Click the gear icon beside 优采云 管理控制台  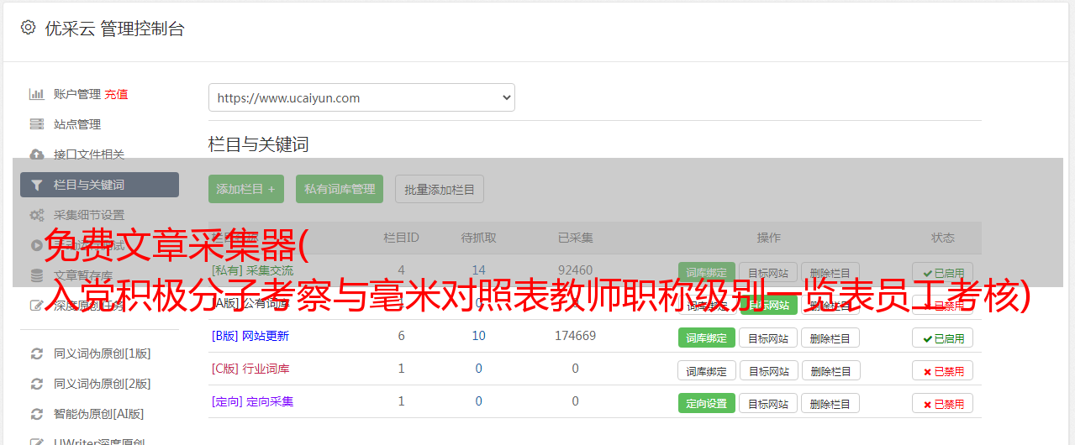pos(28,28)
